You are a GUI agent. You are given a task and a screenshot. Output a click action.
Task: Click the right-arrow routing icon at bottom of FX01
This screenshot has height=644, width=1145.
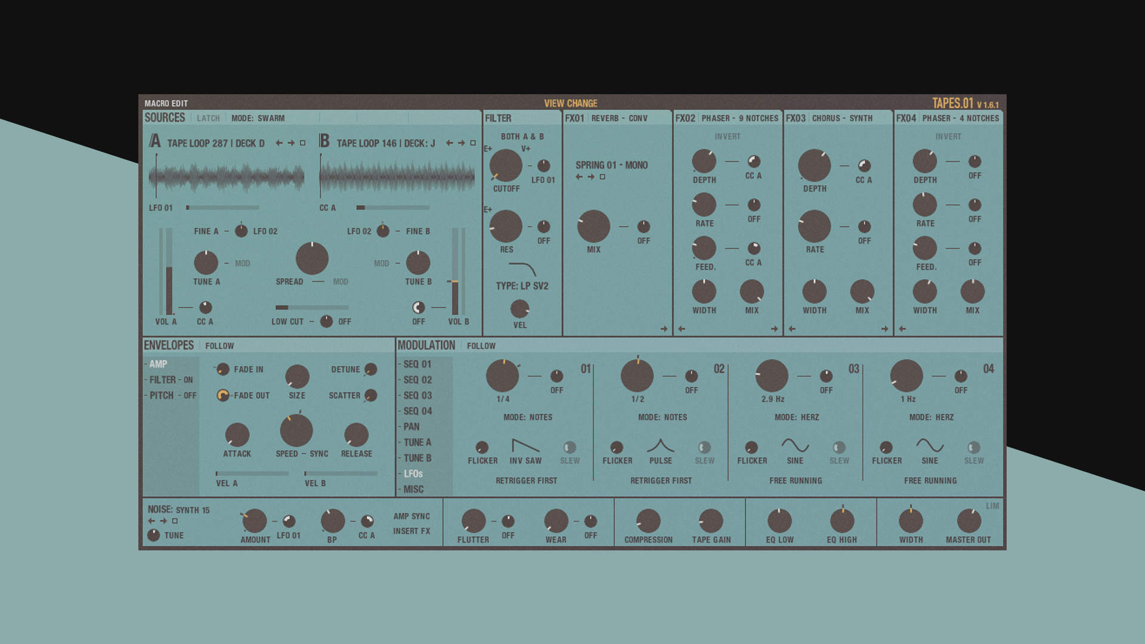pyautogui.click(x=664, y=329)
